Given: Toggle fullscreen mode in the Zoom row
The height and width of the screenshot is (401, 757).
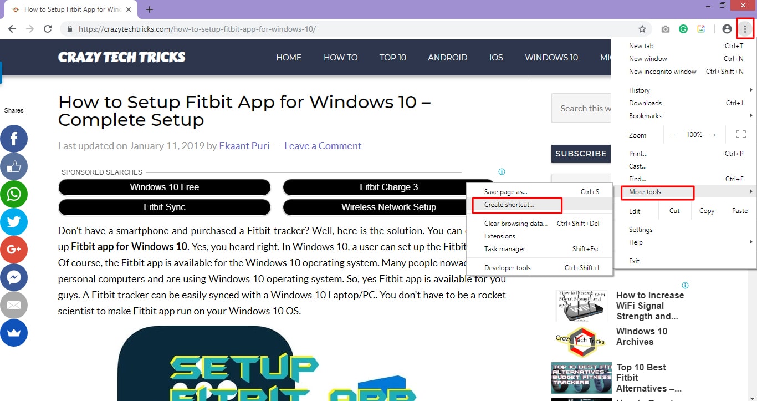Looking at the screenshot, I should click(x=740, y=135).
